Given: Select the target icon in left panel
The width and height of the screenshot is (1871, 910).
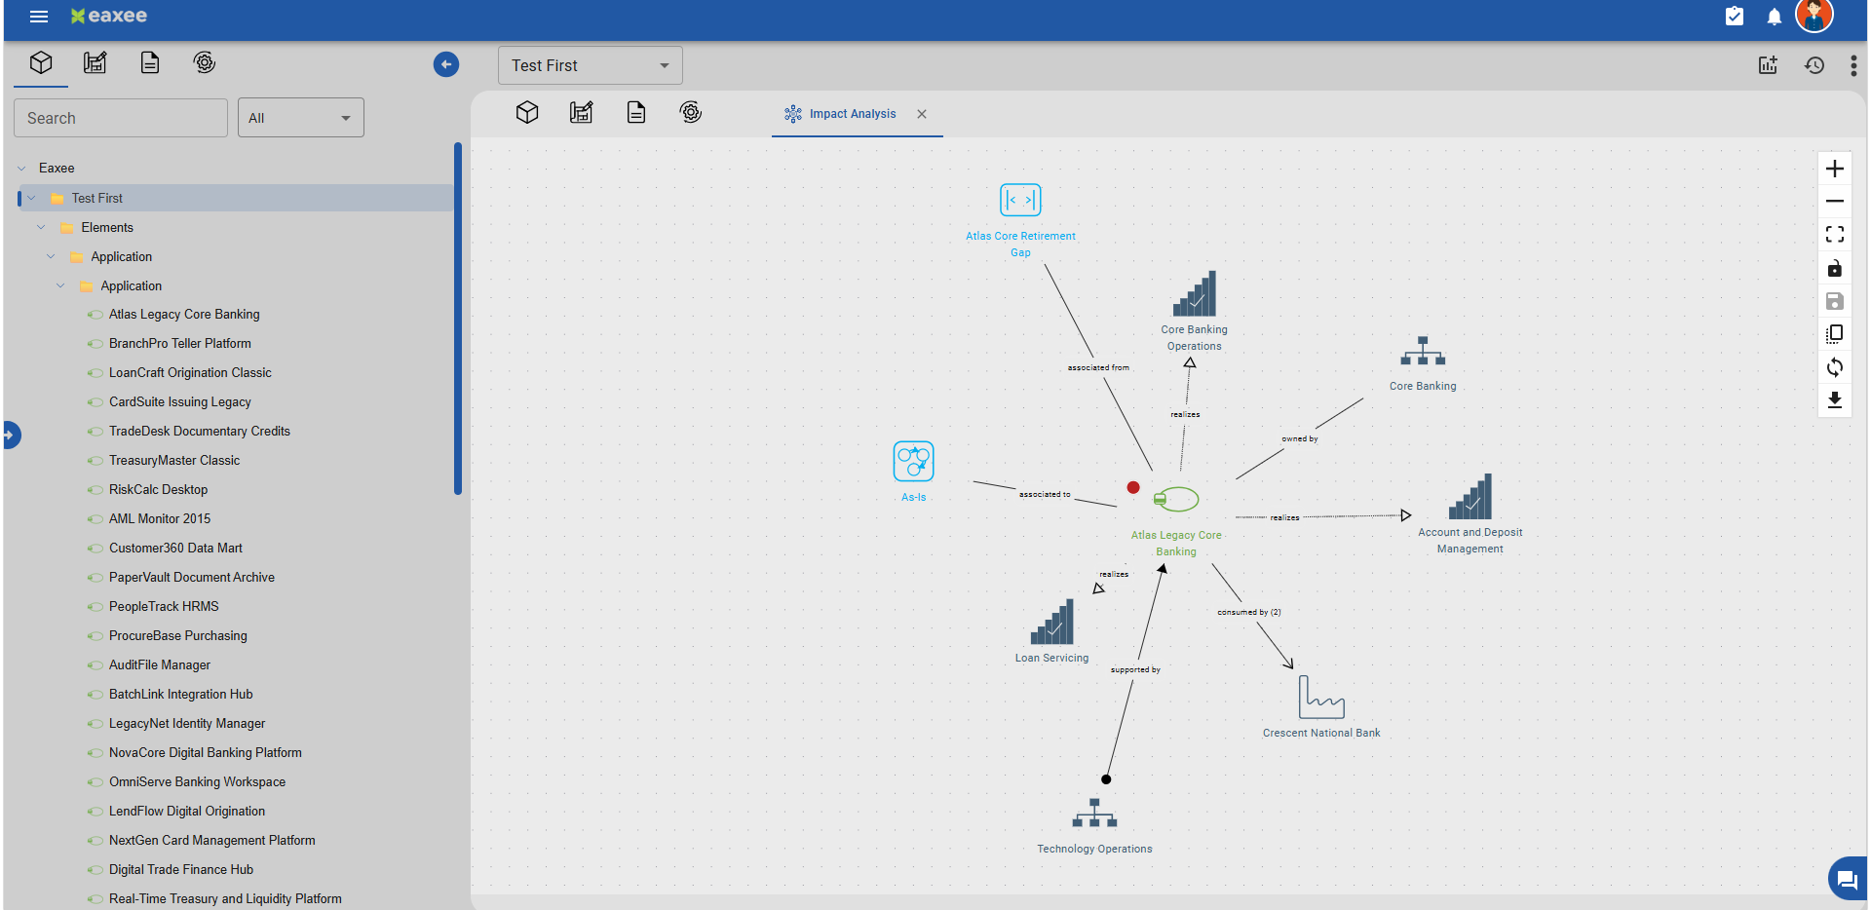Looking at the screenshot, I should [x=205, y=63].
